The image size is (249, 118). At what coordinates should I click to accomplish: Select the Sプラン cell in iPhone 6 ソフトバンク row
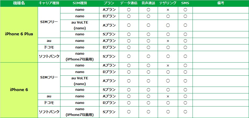pyautogui.click(x=109, y=112)
